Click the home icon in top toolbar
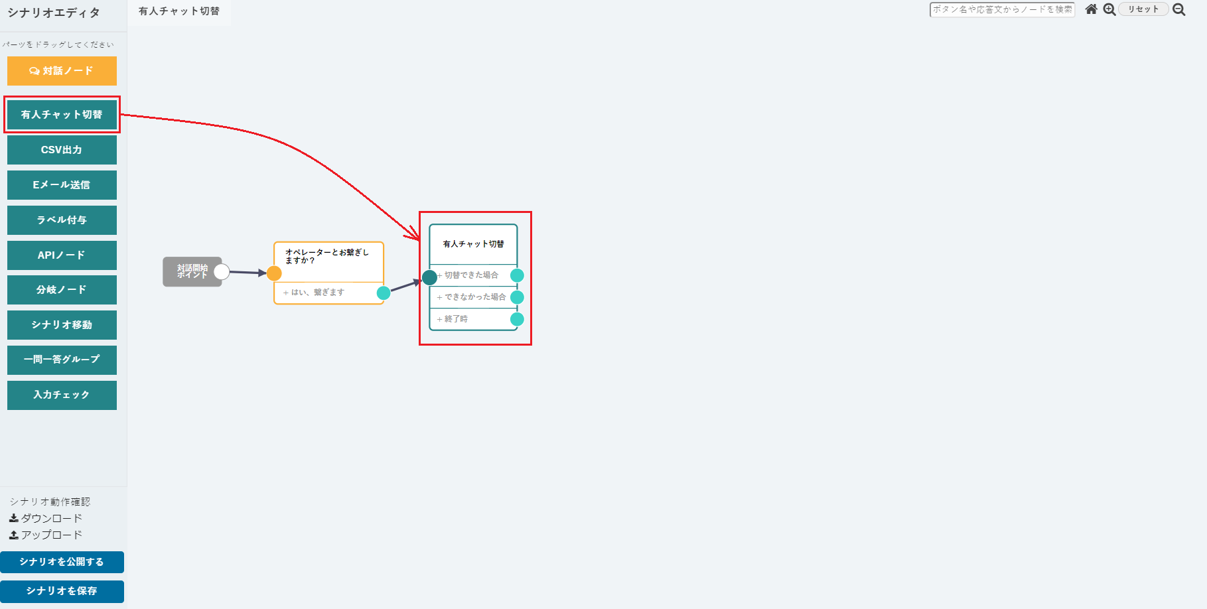 click(x=1091, y=9)
